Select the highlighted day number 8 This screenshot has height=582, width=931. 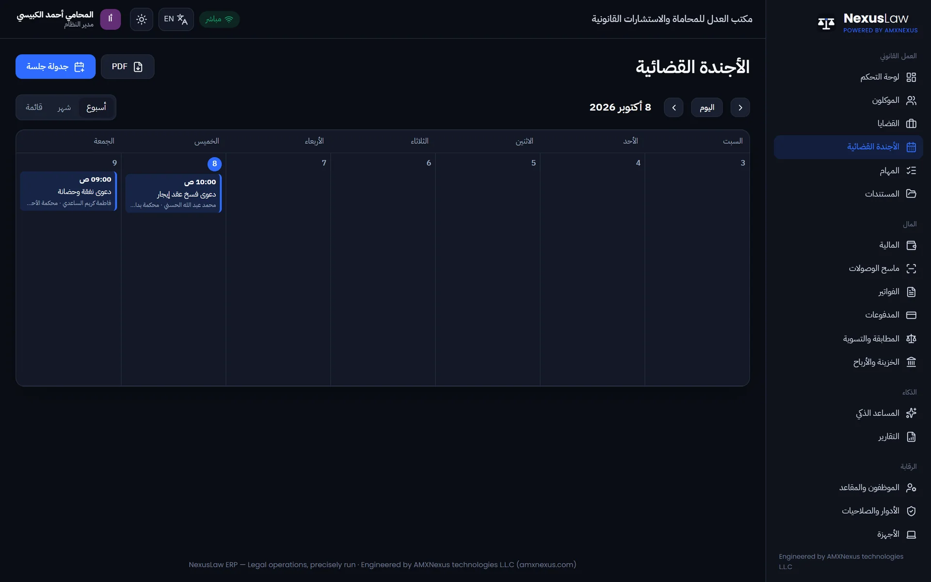point(214,164)
